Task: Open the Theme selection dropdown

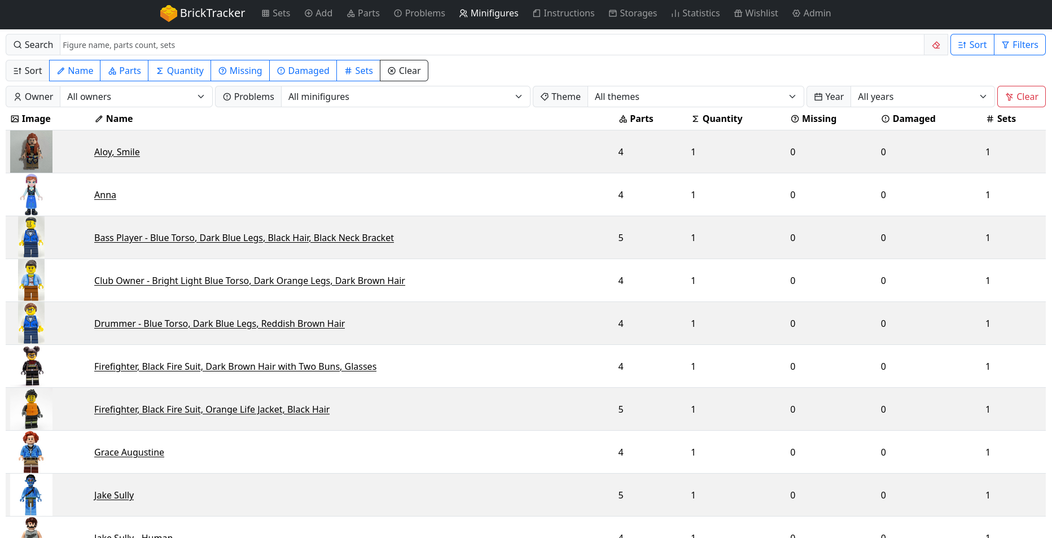Action: pos(695,97)
